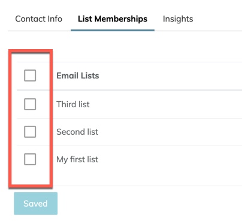The height and width of the screenshot is (224, 242).
Task: Click the Second list label text
Action: [x=77, y=132]
